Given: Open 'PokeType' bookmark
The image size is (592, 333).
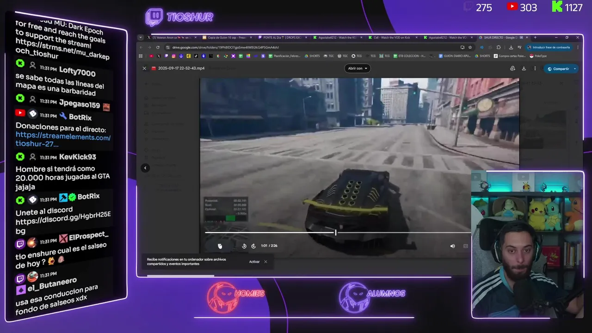Looking at the screenshot, I should (x=538, y=56).
